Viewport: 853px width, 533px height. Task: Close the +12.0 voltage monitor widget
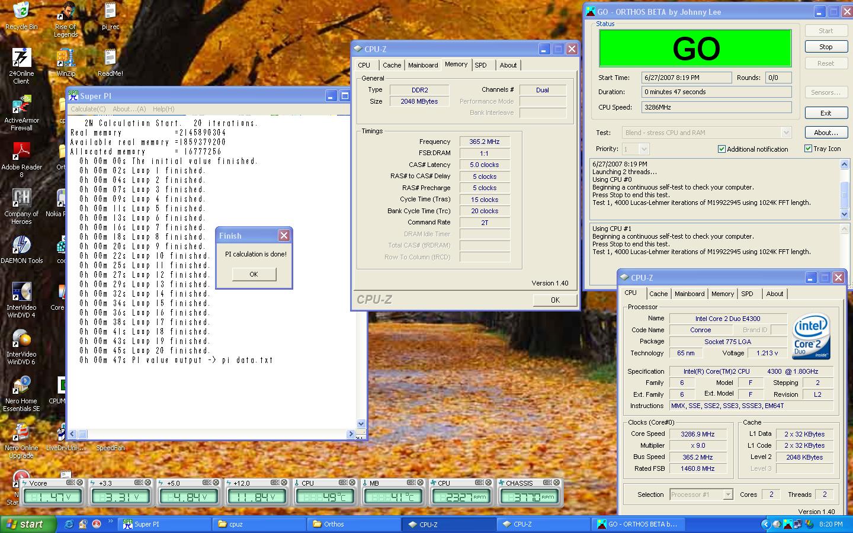(x=284, y=483)
